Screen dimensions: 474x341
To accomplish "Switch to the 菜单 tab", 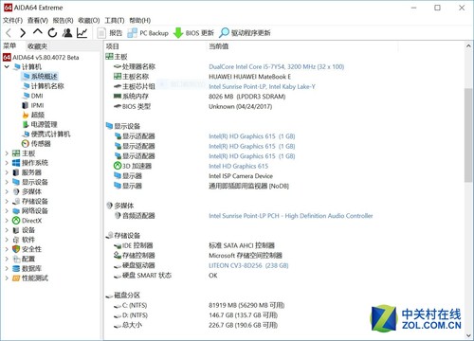I will pyautogui.click(x=9, y=46).
